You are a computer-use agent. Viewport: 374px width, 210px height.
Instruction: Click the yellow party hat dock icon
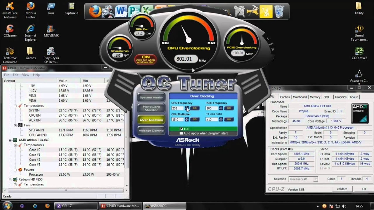coord(266,11)
